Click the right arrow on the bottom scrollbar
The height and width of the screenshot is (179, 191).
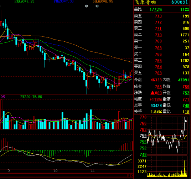click(132, 175)
